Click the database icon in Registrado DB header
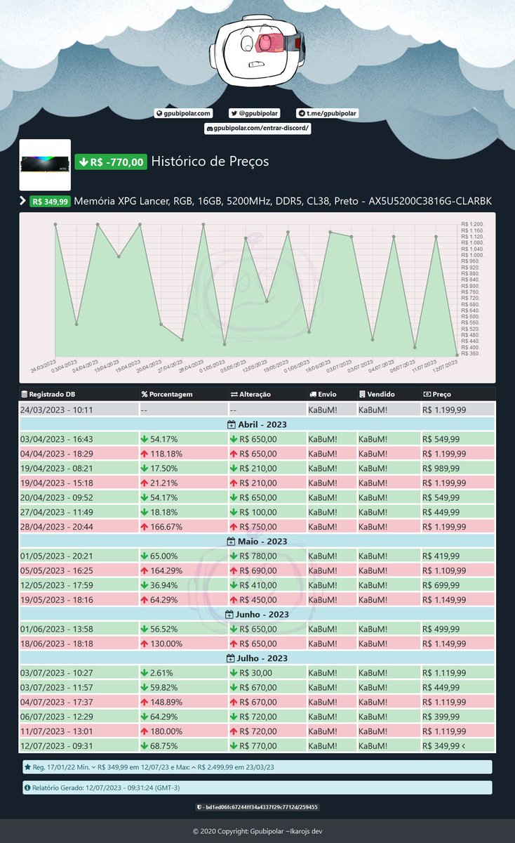Viewport: 515px width, 843px height. (x=25, y=394)
